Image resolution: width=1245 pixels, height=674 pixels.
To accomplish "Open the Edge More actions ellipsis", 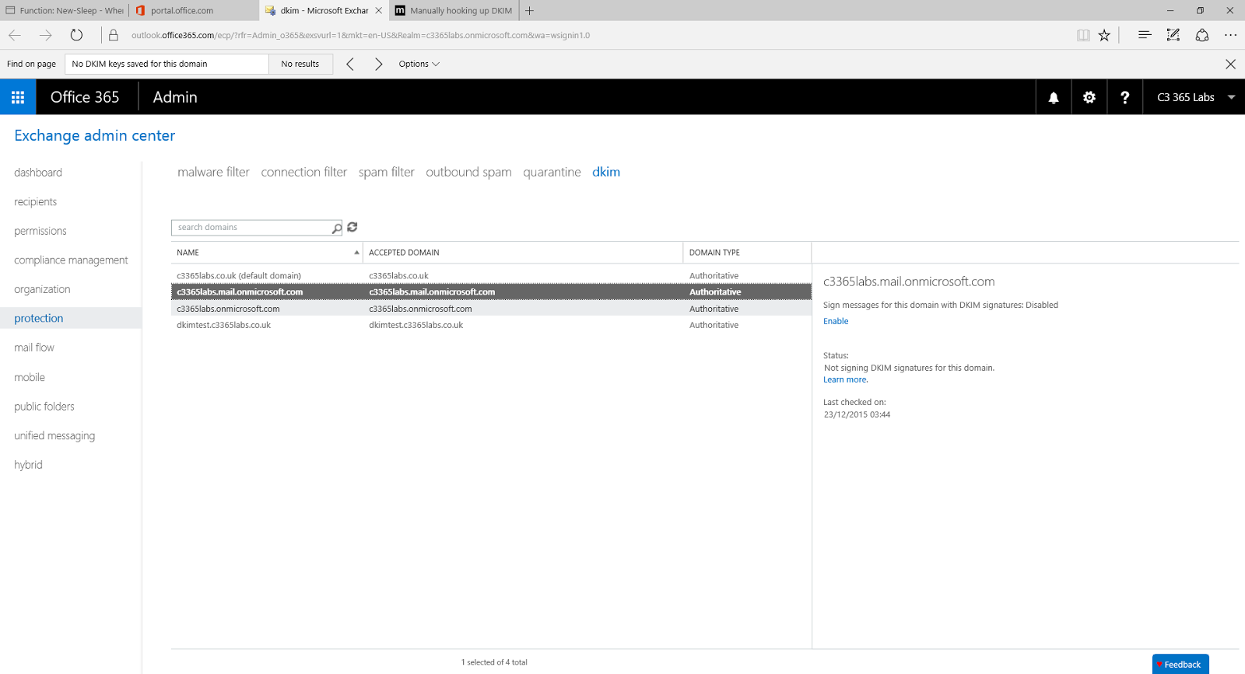I will pyautogui.click(x=1230, y=35).
